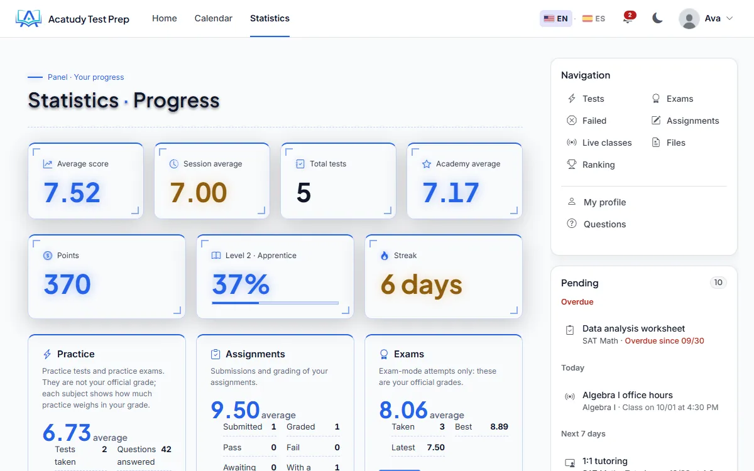The height and width of the screenshot is (471, 754).
Task: Click the Questions help-circle icon
Action: [x=572, y=224]
